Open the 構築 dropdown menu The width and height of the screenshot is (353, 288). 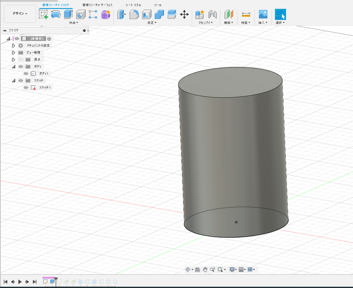click(x=229, y=23)
